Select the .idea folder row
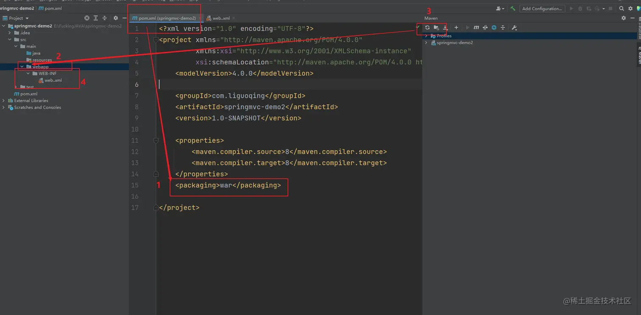Screen dimensions: 641x315 (x=64, y=33)
